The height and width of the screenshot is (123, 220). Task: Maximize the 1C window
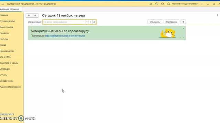pyautogui.click(x=214, y=4)
